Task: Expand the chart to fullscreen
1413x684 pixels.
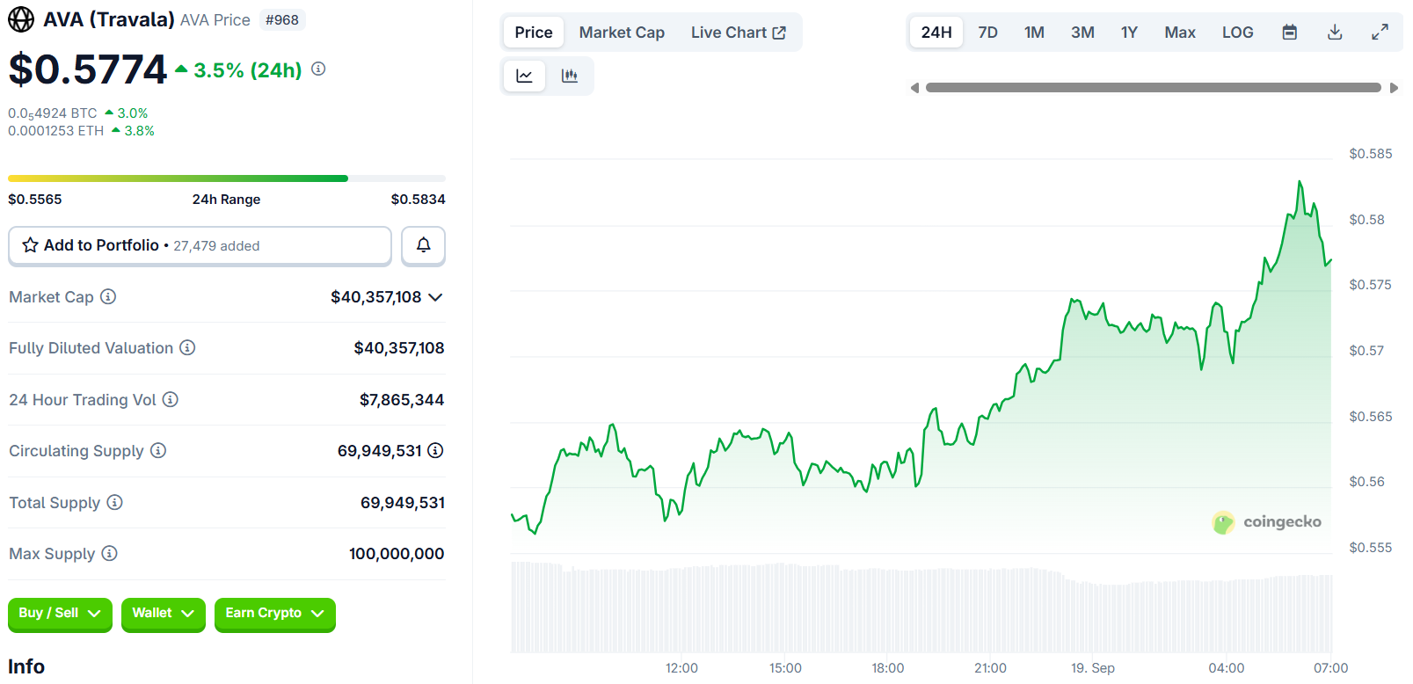Action: coord(1380,33)
